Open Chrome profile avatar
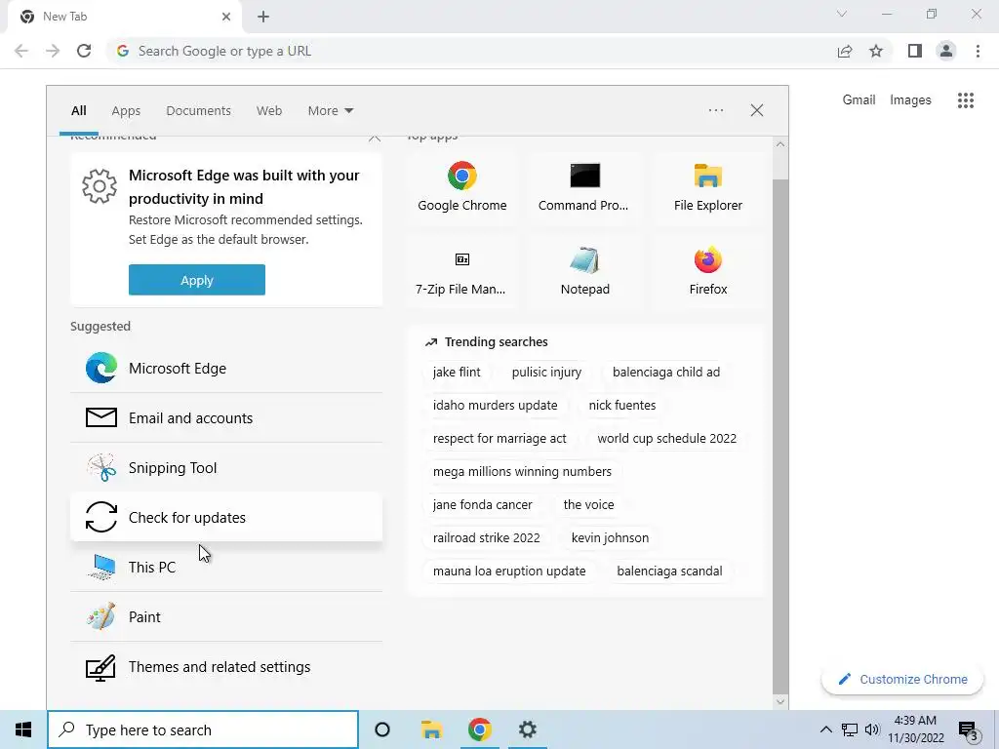Viewport: 999px width, 749px height. point(946,51)
